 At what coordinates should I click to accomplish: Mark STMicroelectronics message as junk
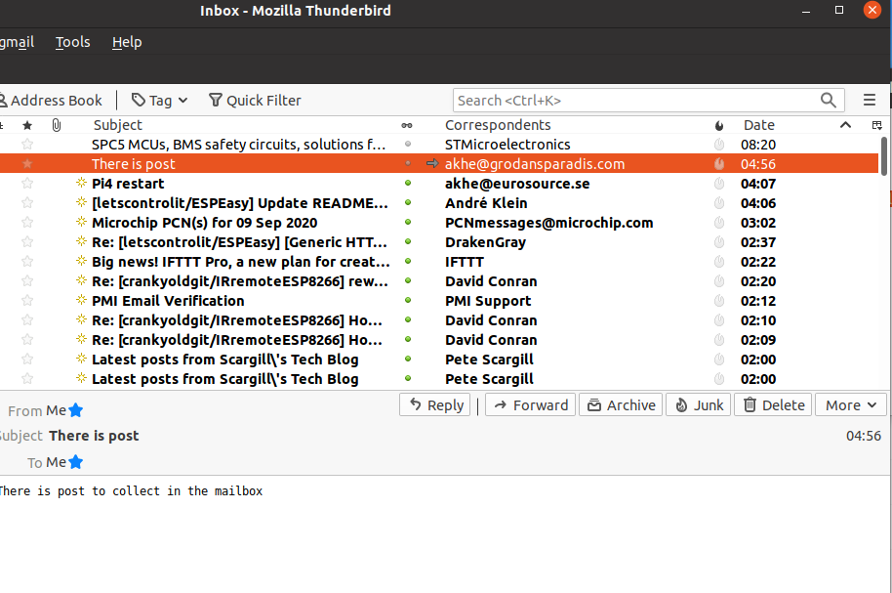coord(719,145)
